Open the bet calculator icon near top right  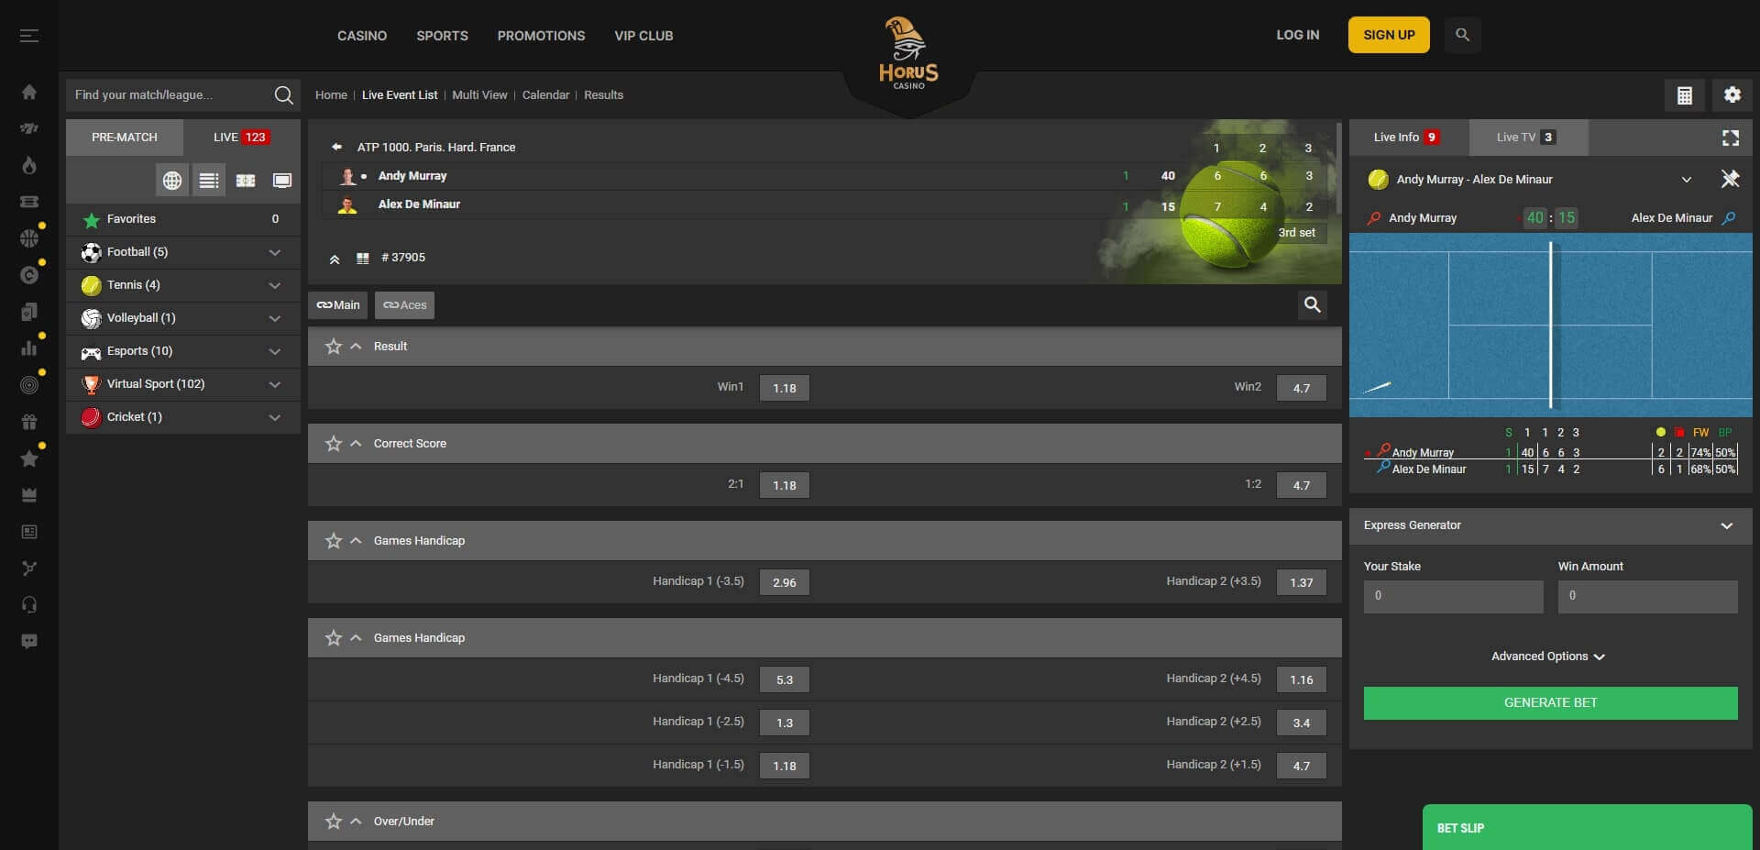coord(1684,94)
